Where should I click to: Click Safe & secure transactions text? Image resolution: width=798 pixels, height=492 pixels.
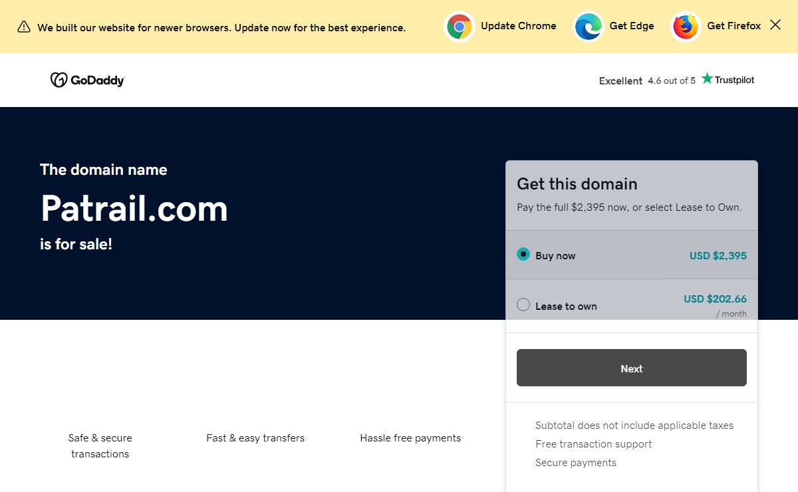pos(100,446)
